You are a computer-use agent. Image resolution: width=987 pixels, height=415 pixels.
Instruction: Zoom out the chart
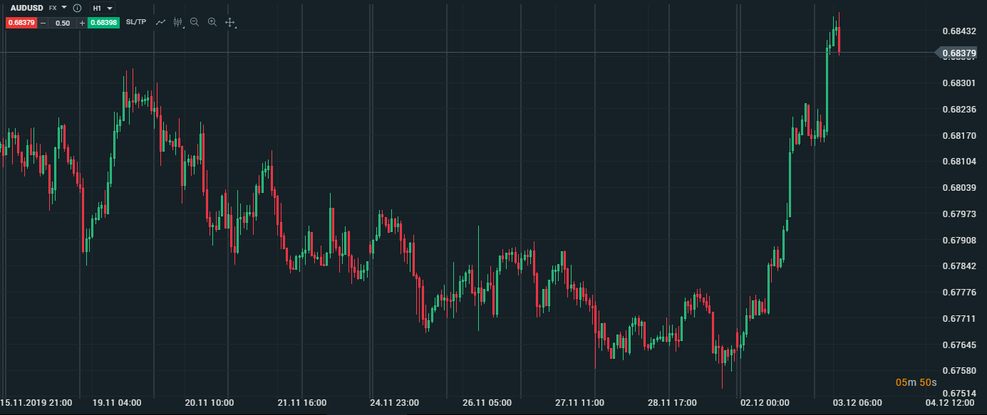coord(195,22)
